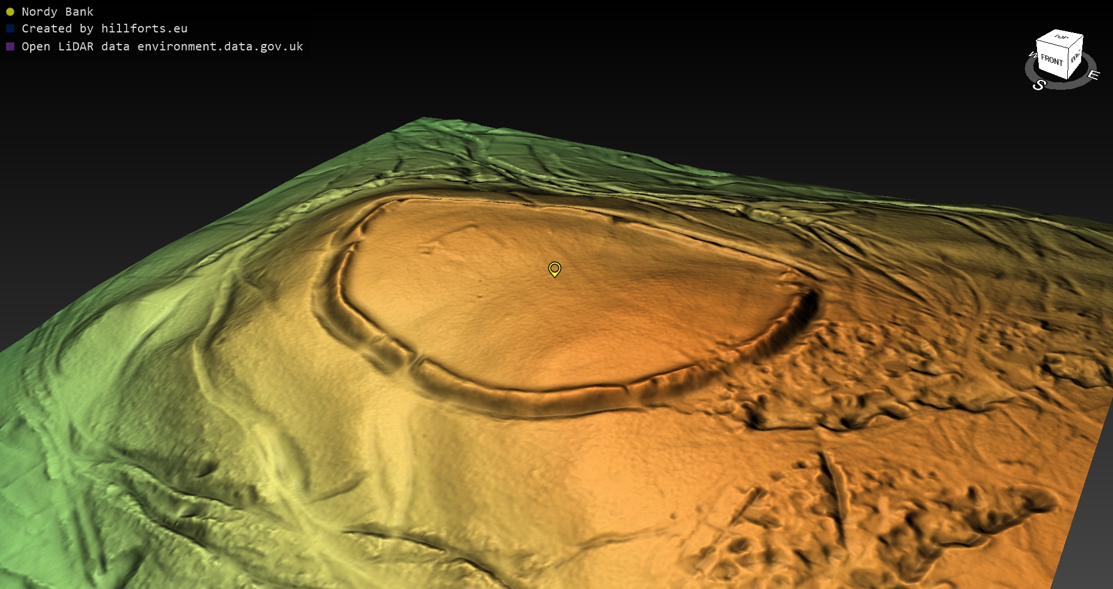Click the yellow Nordy Bank legend dot

(x=10, y=12)
